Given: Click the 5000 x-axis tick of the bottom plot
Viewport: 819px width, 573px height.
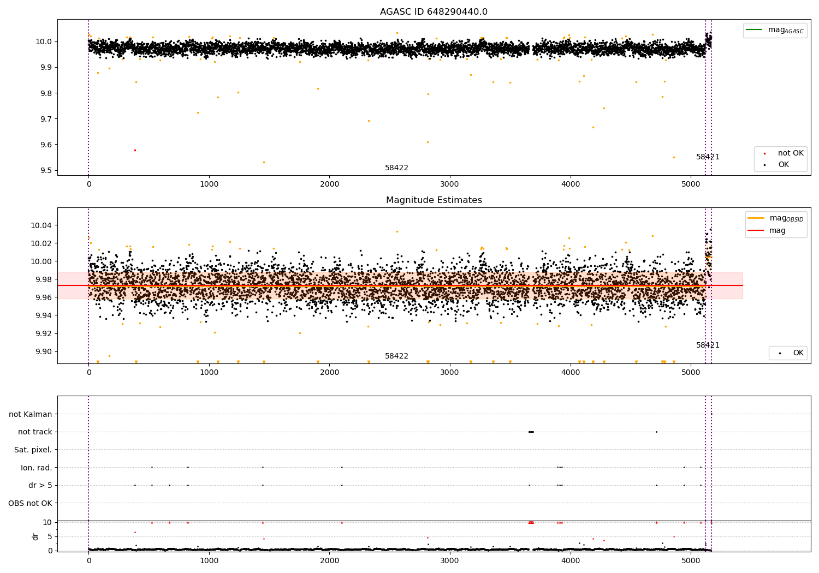Looking at the screenshot, I should click(691, 560).
